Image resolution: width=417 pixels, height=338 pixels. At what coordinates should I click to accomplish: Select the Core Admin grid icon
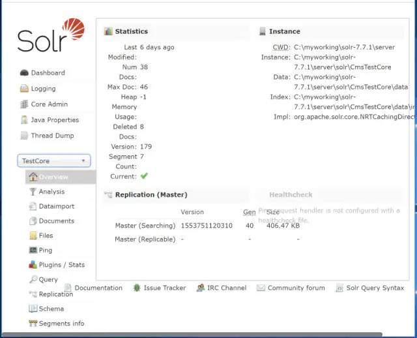tap(24, 104)
